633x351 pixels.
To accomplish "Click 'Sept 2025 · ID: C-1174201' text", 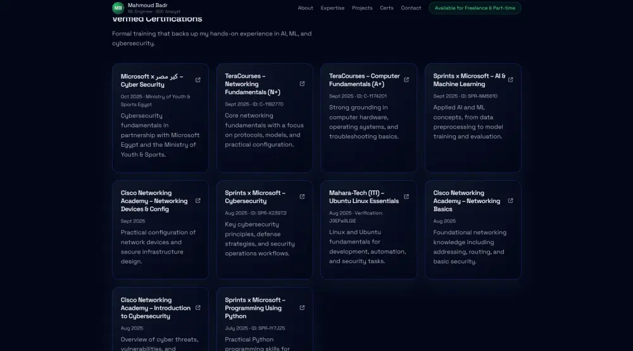I will [x=358, y=96].
